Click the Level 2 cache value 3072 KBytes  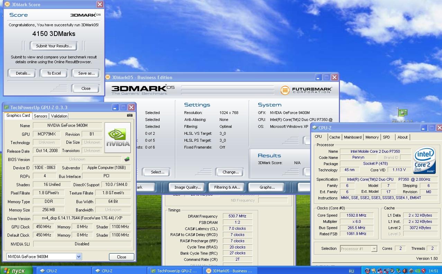click(420, 228)
